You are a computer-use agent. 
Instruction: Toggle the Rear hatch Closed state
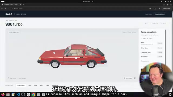pos(160,57)
